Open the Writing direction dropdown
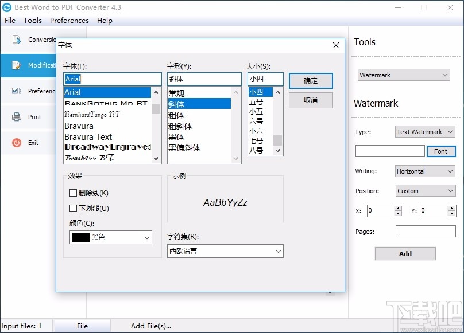464x333 pixels. point(425,171)
